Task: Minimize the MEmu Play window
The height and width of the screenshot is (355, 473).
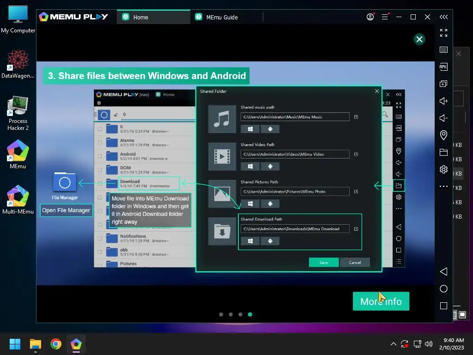Action: pyautogui.click(x=399, y=17)
